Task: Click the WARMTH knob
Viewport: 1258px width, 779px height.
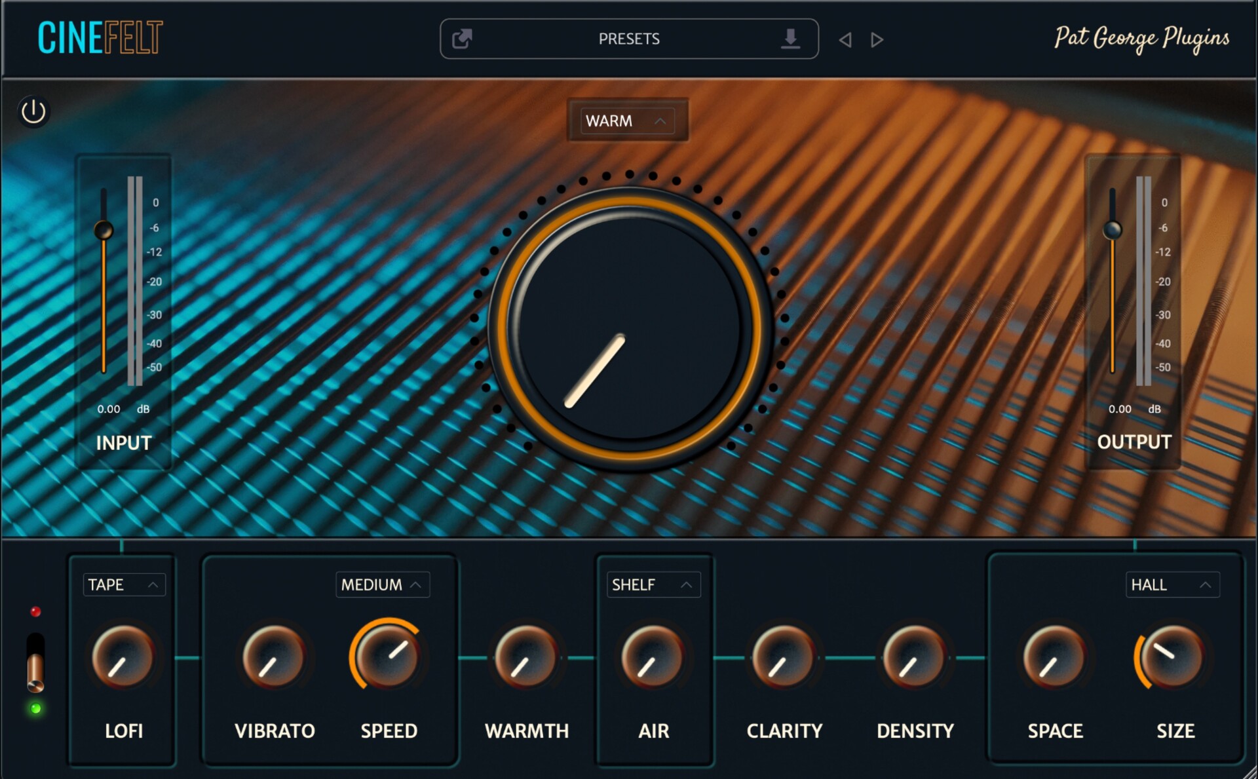Action: coord(525,656)
